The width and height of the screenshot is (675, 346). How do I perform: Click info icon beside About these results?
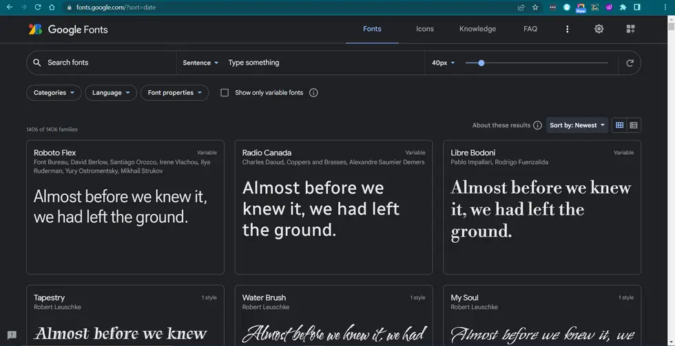coord(537,125)
